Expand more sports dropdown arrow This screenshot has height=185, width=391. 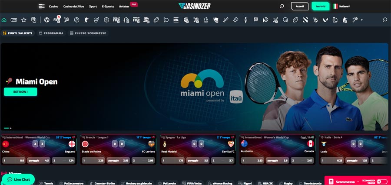coord(361,20)
